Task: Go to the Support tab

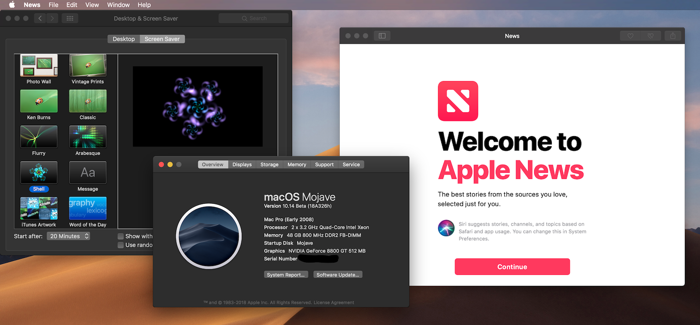Action: pos(324,164)
